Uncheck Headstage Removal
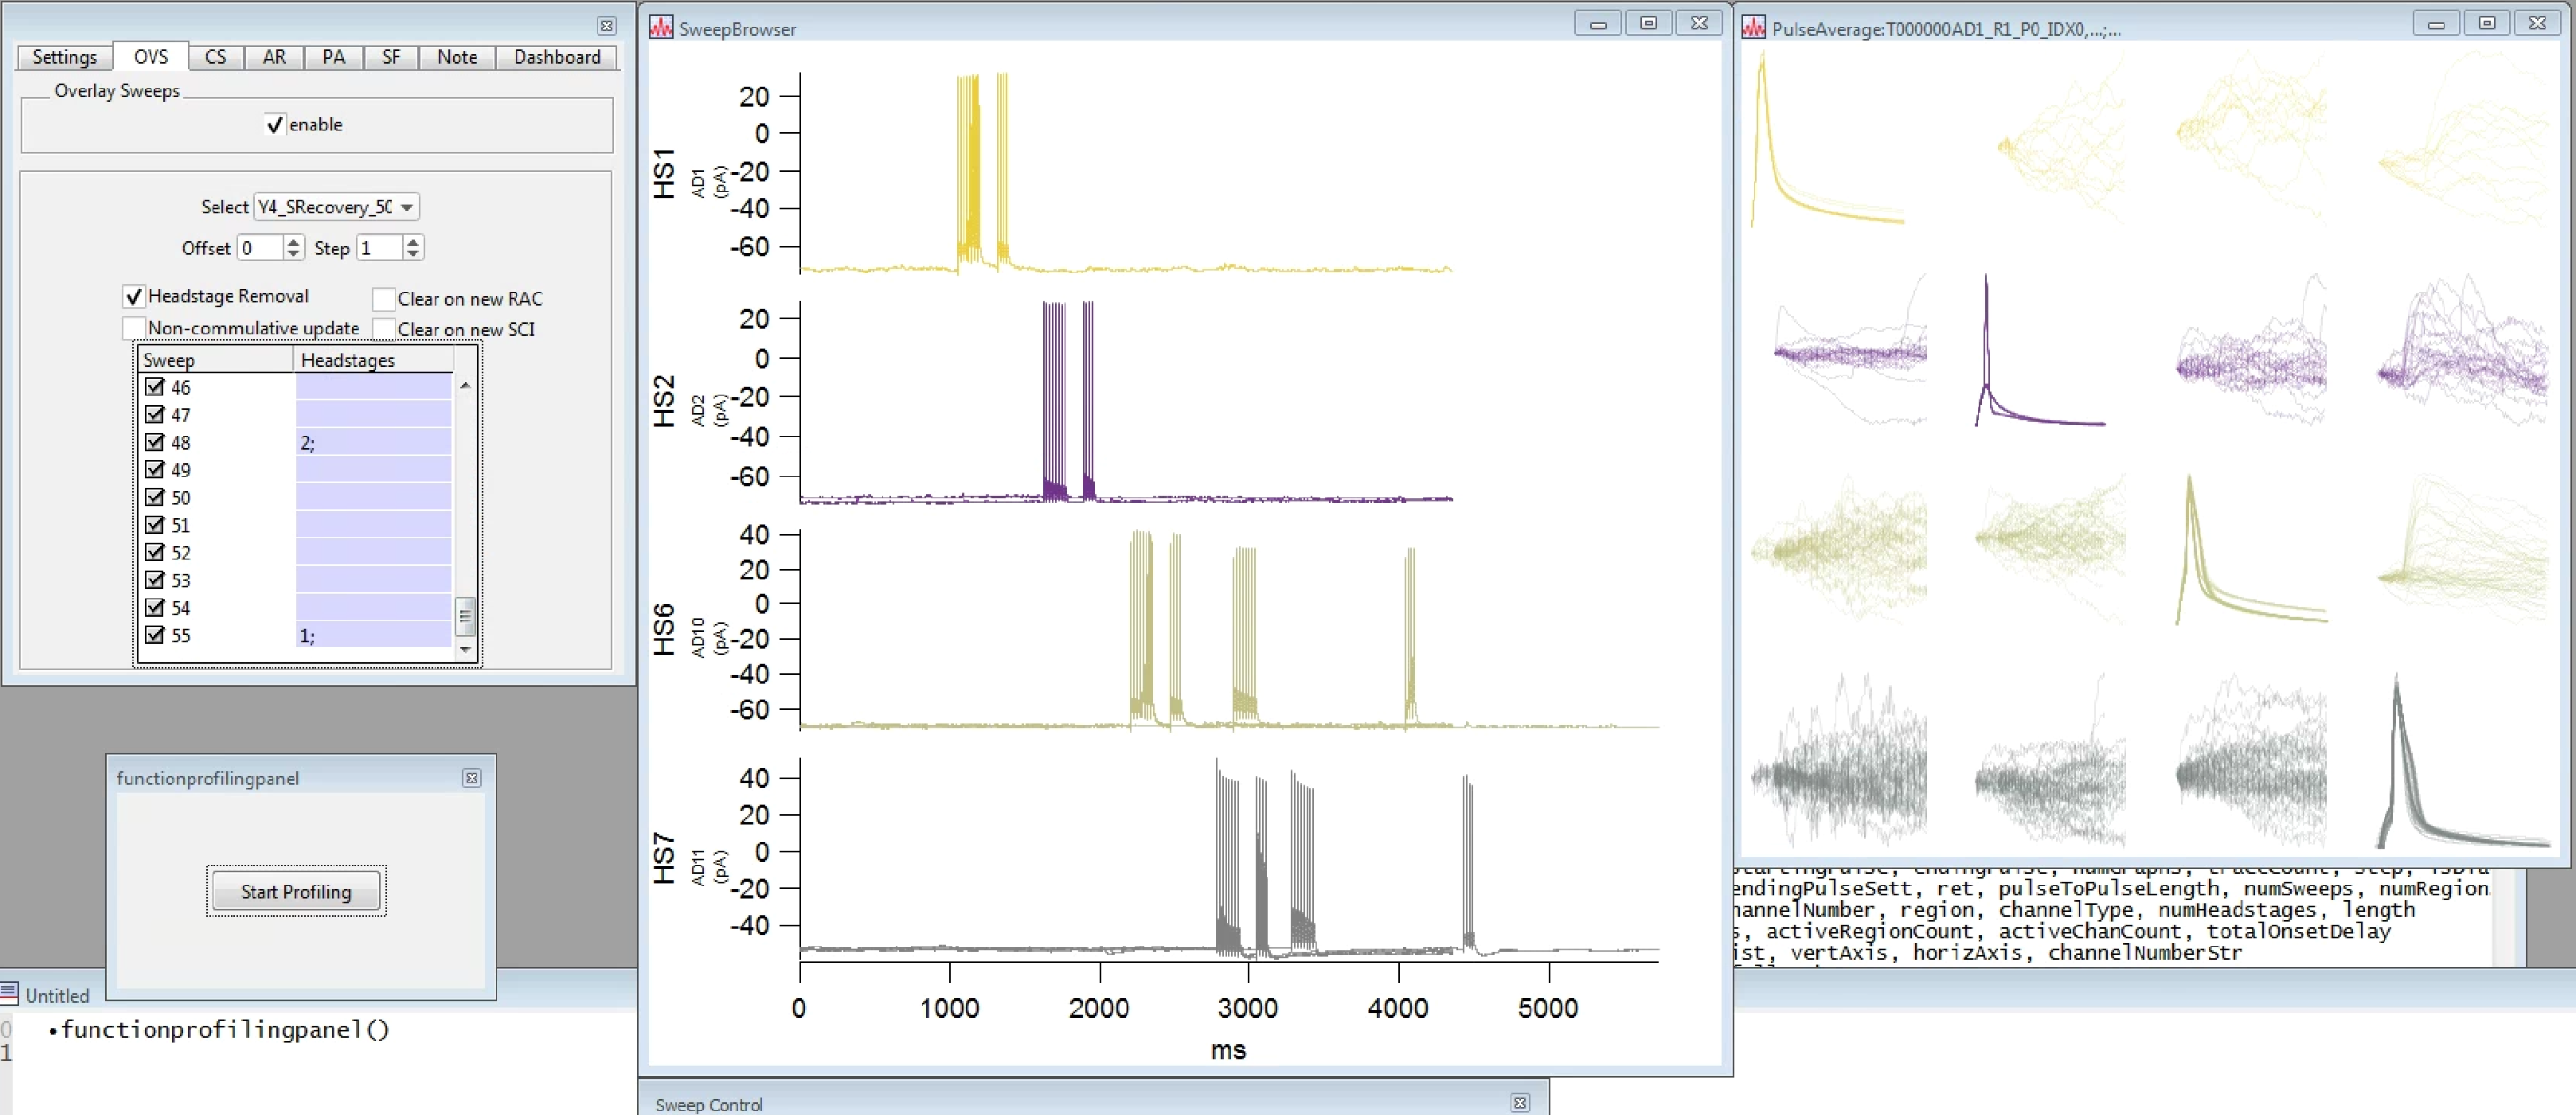This screenshot has height=1115, width=2576. tap(133, 297)
